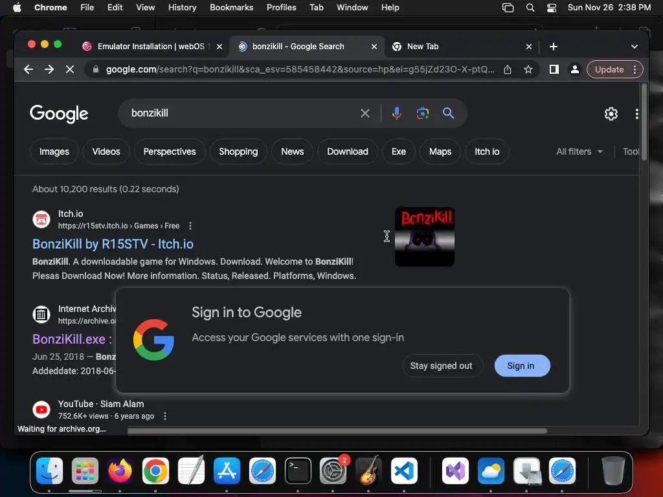
Task: Open App Store from the dock
Action: point(227,470)
